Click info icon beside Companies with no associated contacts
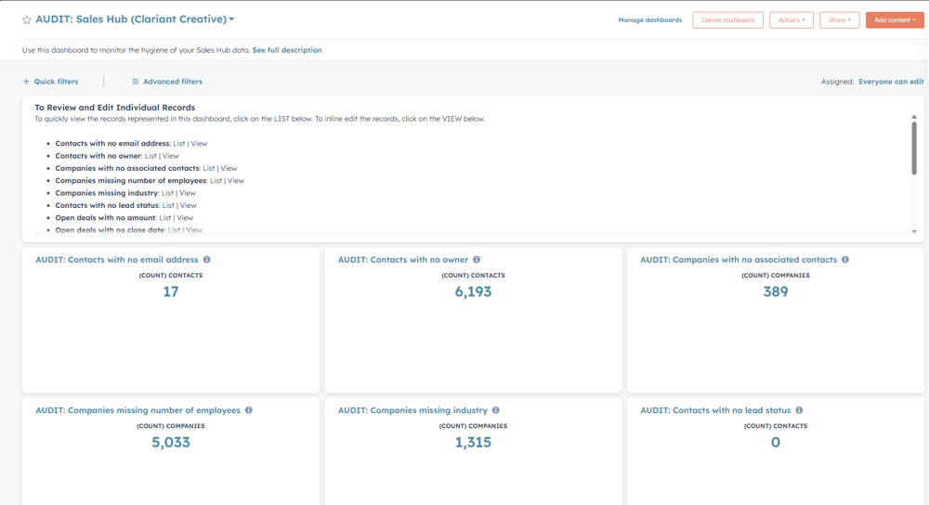This screenshot has width=929, height=505. click(x=845, y=260)
